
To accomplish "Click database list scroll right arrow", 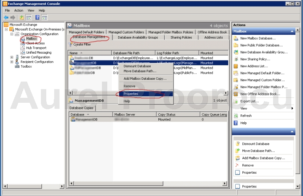I will (x=225, y=93).
